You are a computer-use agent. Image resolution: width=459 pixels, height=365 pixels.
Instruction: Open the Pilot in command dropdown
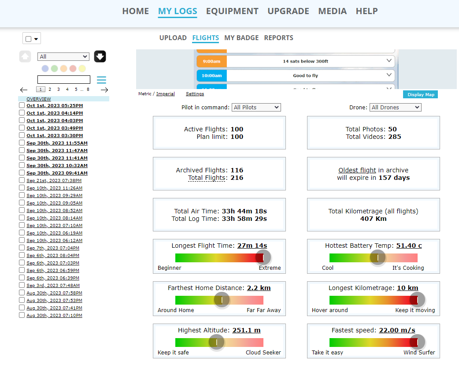(256, 107)
